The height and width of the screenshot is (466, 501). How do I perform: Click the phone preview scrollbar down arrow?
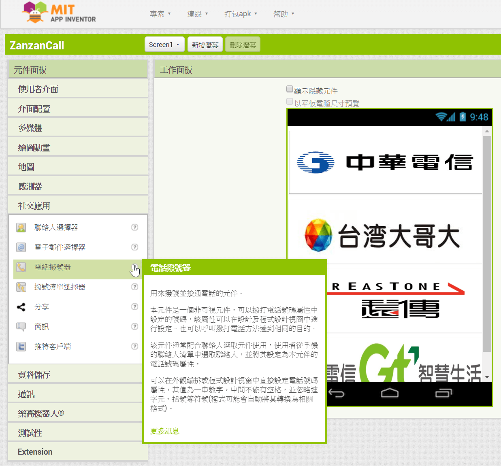click(487, 377)
